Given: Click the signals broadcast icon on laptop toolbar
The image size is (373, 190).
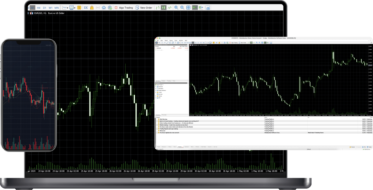Looking at the screenshot, I should pyautogui.click(x=98, y=8).
